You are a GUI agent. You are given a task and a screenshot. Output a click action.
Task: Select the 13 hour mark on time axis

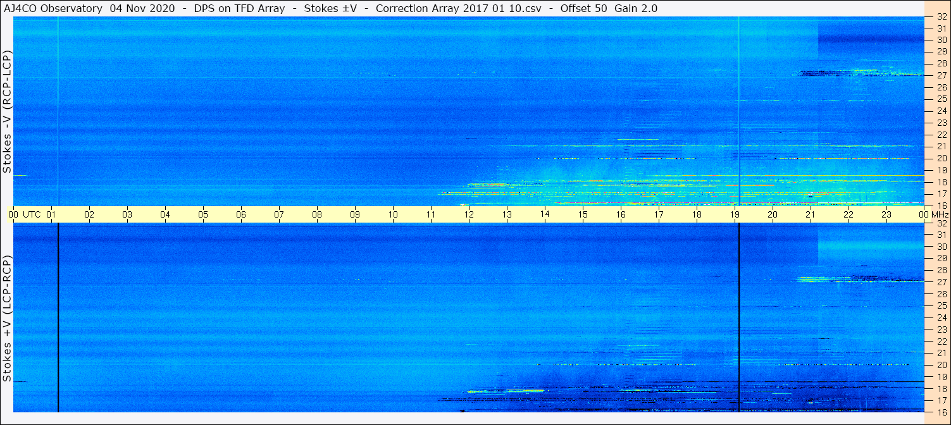coord(507,214)
